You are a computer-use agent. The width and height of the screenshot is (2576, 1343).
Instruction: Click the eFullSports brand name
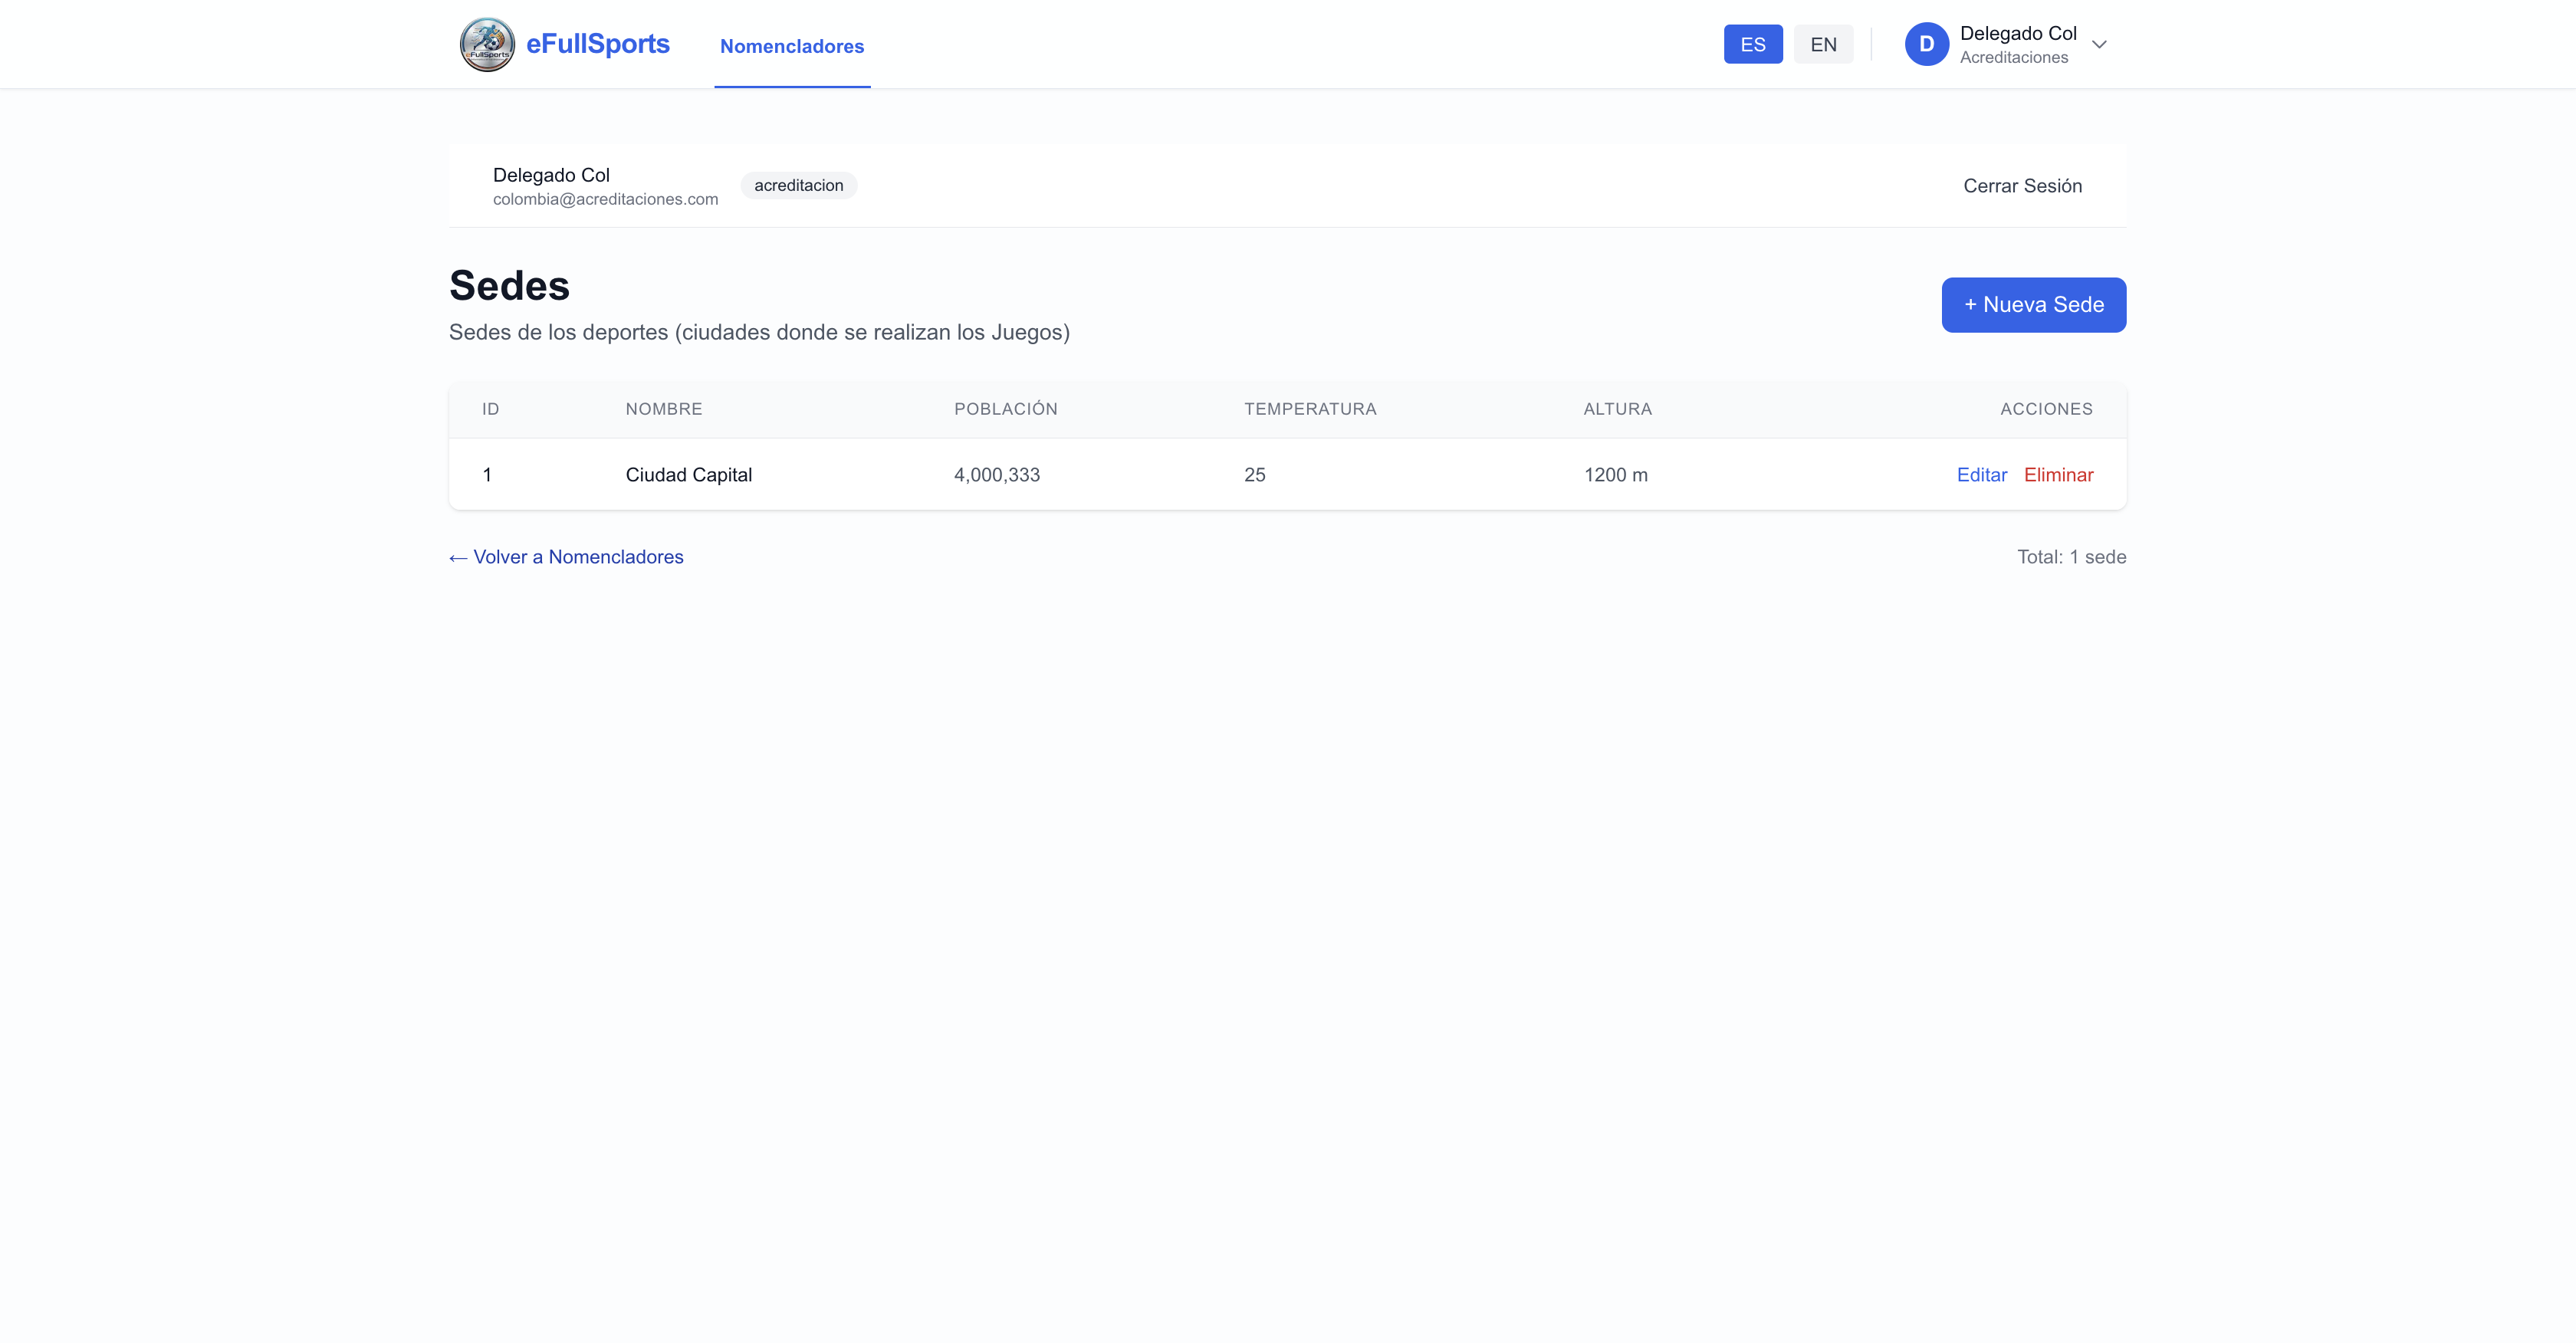click(x=597, y=44)
